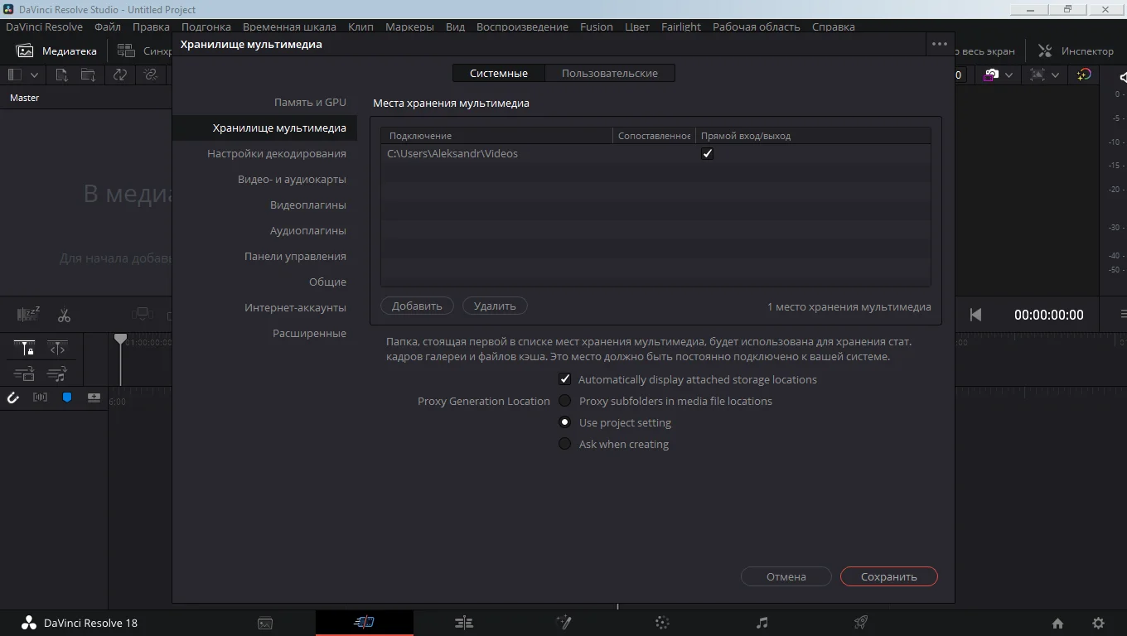Click the audio-only insert track icon
Screen dimensions: 1127x636
tap(56, 374)
